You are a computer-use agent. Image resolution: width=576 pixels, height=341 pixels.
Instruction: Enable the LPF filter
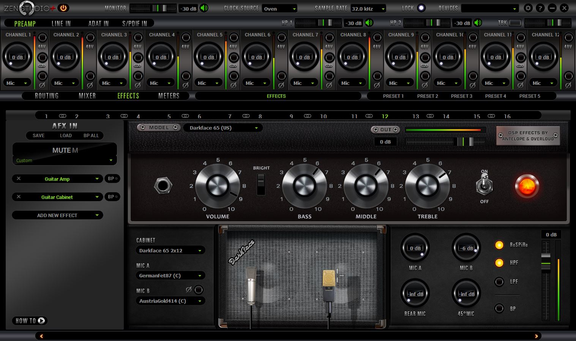point(499,282)
